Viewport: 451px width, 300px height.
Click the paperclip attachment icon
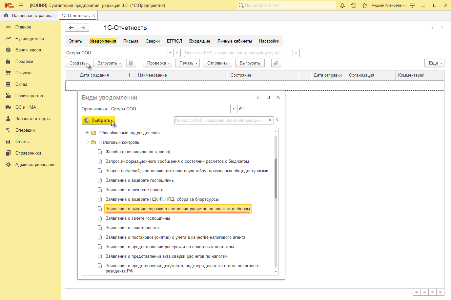276,63
